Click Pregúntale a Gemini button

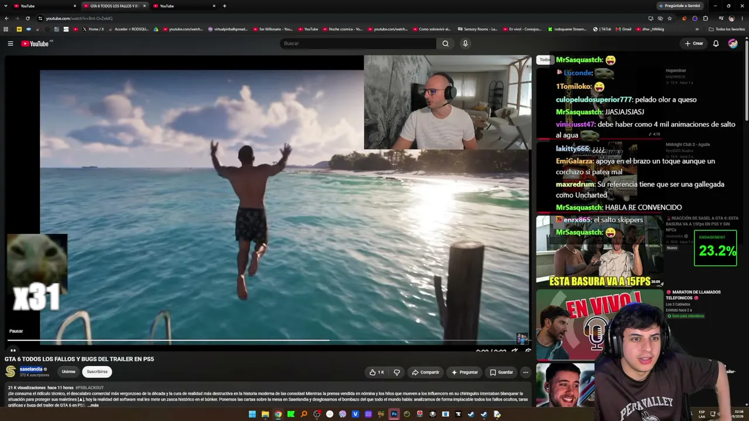[x=679, y=6]
